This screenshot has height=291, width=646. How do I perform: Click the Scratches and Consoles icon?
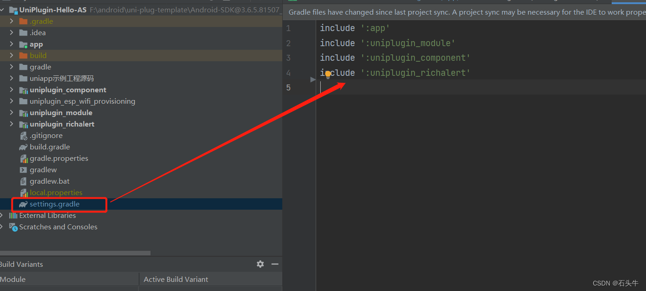[13, 227]
